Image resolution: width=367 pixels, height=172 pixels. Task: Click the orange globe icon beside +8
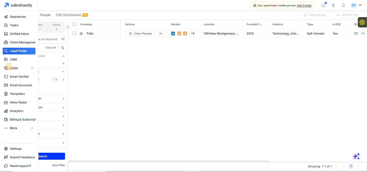click(185, 33)
